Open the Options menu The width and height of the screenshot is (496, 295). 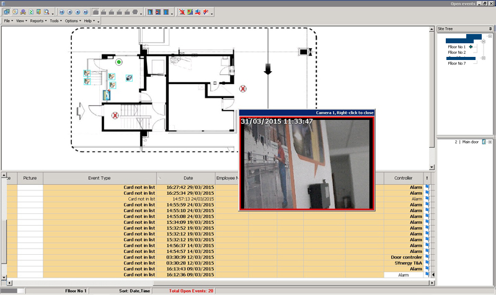pyautogui.click(x=72, y=21)
